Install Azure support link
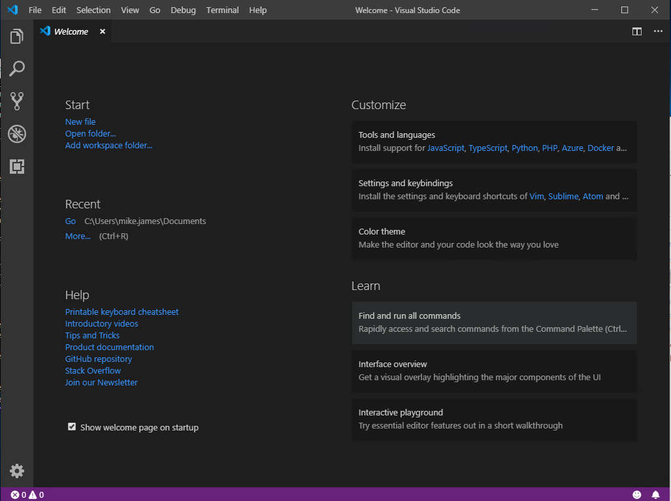 [572, 148]
